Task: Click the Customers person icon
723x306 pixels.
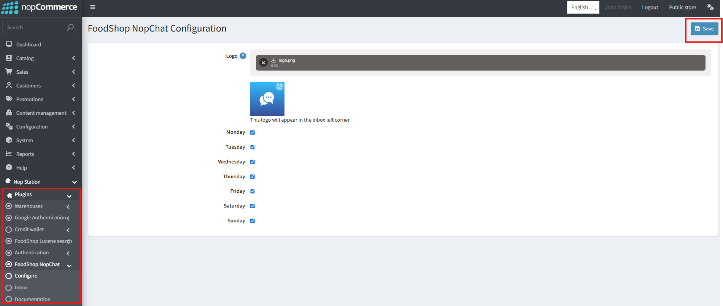Action: (9, 86)
